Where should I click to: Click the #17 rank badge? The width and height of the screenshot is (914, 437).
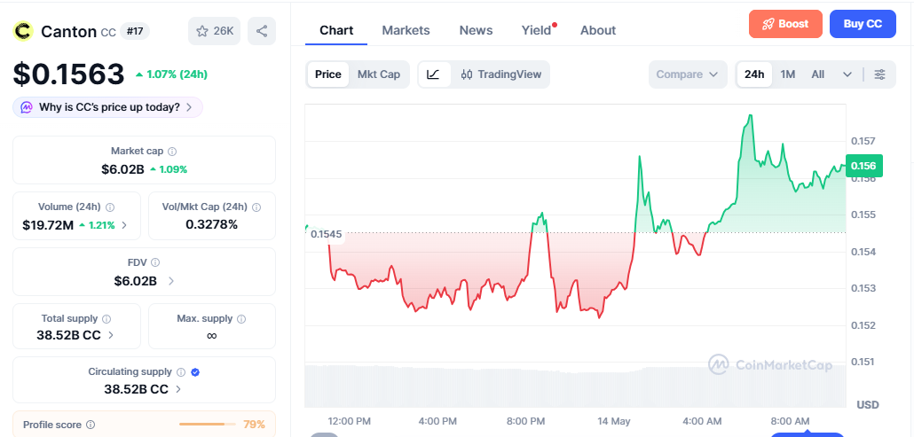click(x=135, y=31)
